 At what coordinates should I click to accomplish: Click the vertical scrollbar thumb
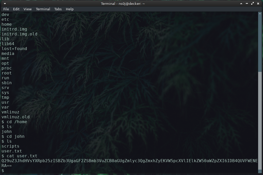pos(260,121)
